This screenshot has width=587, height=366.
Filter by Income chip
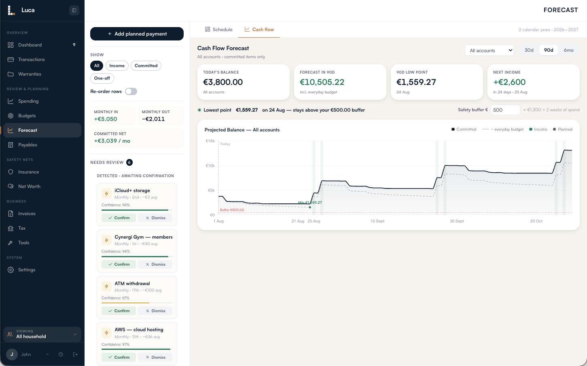click(117, 66)
